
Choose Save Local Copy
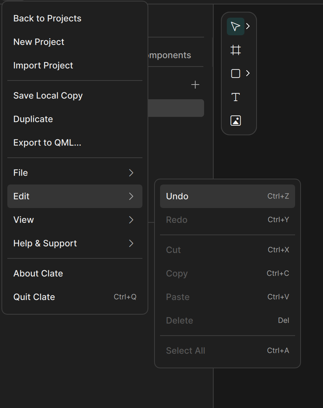coord(75,96)
